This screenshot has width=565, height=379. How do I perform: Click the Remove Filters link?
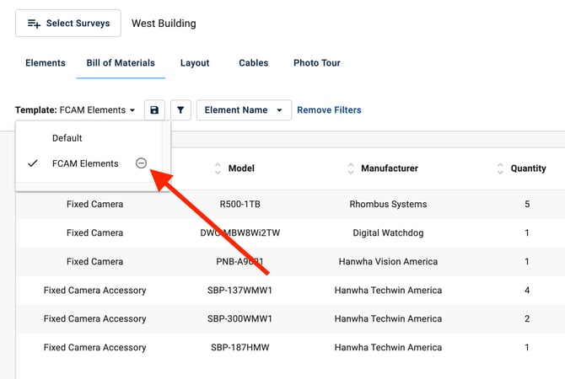point(329,110)
